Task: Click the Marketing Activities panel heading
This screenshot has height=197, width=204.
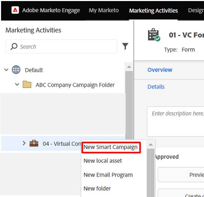Action: (33, 30)
